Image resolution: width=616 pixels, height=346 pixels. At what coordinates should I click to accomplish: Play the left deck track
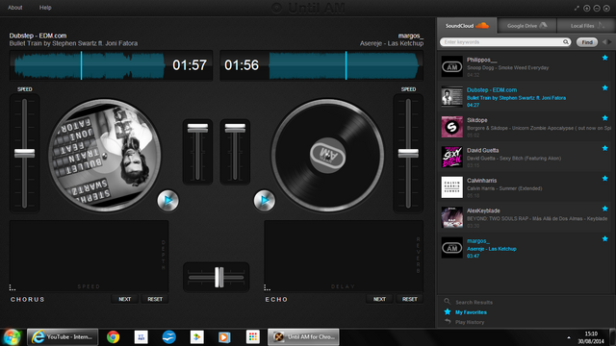(x=167, y=201)
